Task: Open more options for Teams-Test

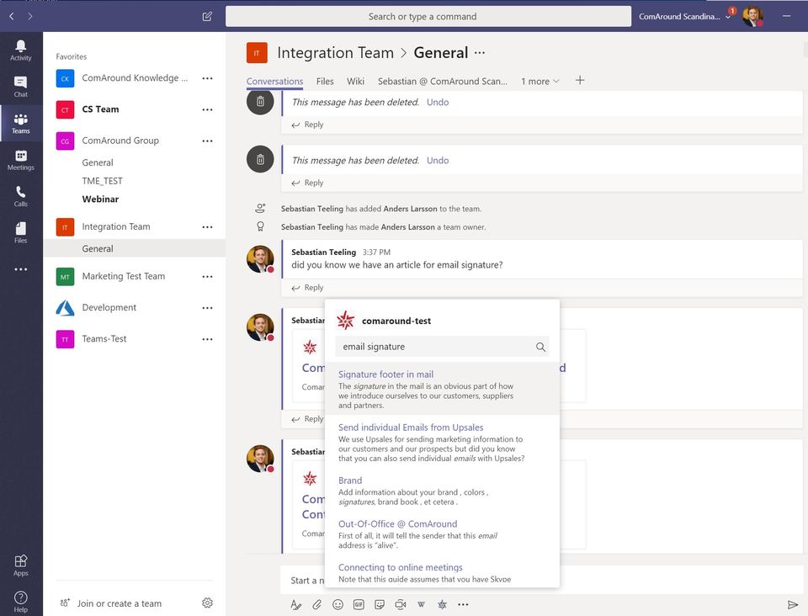Action: click(x=207, y=339)
